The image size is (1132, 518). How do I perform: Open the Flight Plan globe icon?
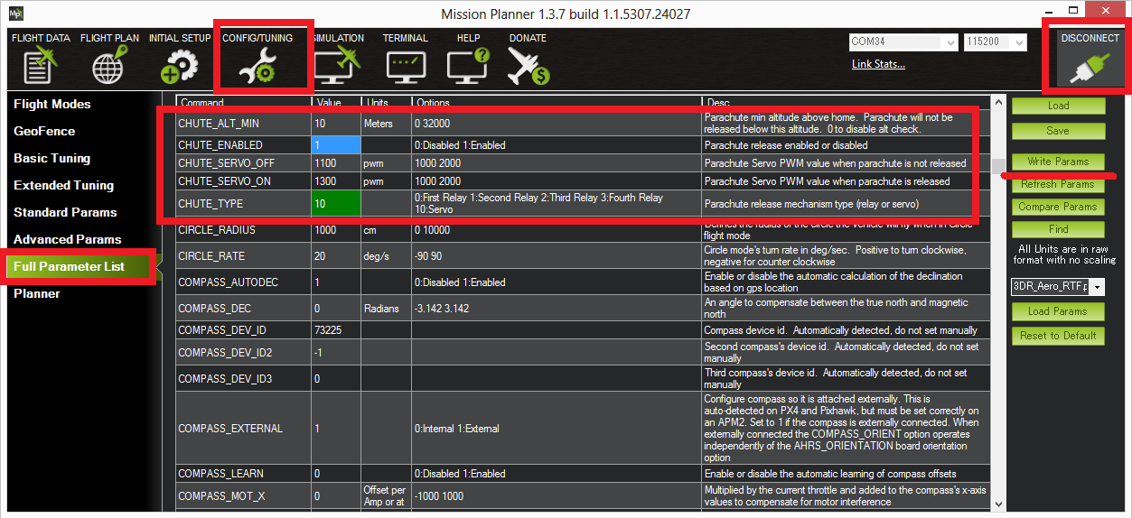tap(108, 67)
